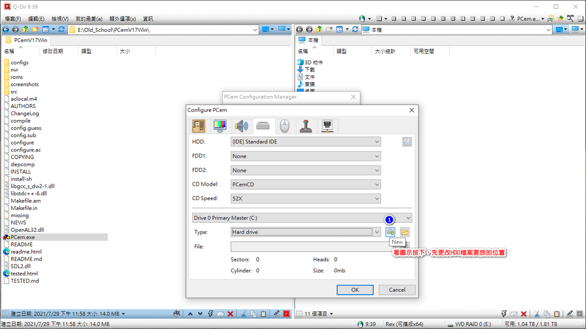This screenshot has height=329, width=586.
Task: Click the scissors cut icon in left pane bar
Action: click(244, 314)
